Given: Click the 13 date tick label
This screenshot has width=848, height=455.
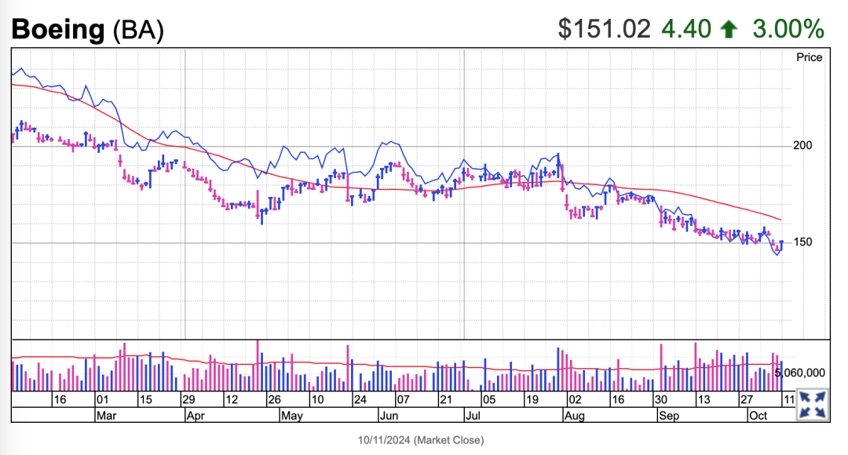Looking at the screenshot, I should 703,400.
